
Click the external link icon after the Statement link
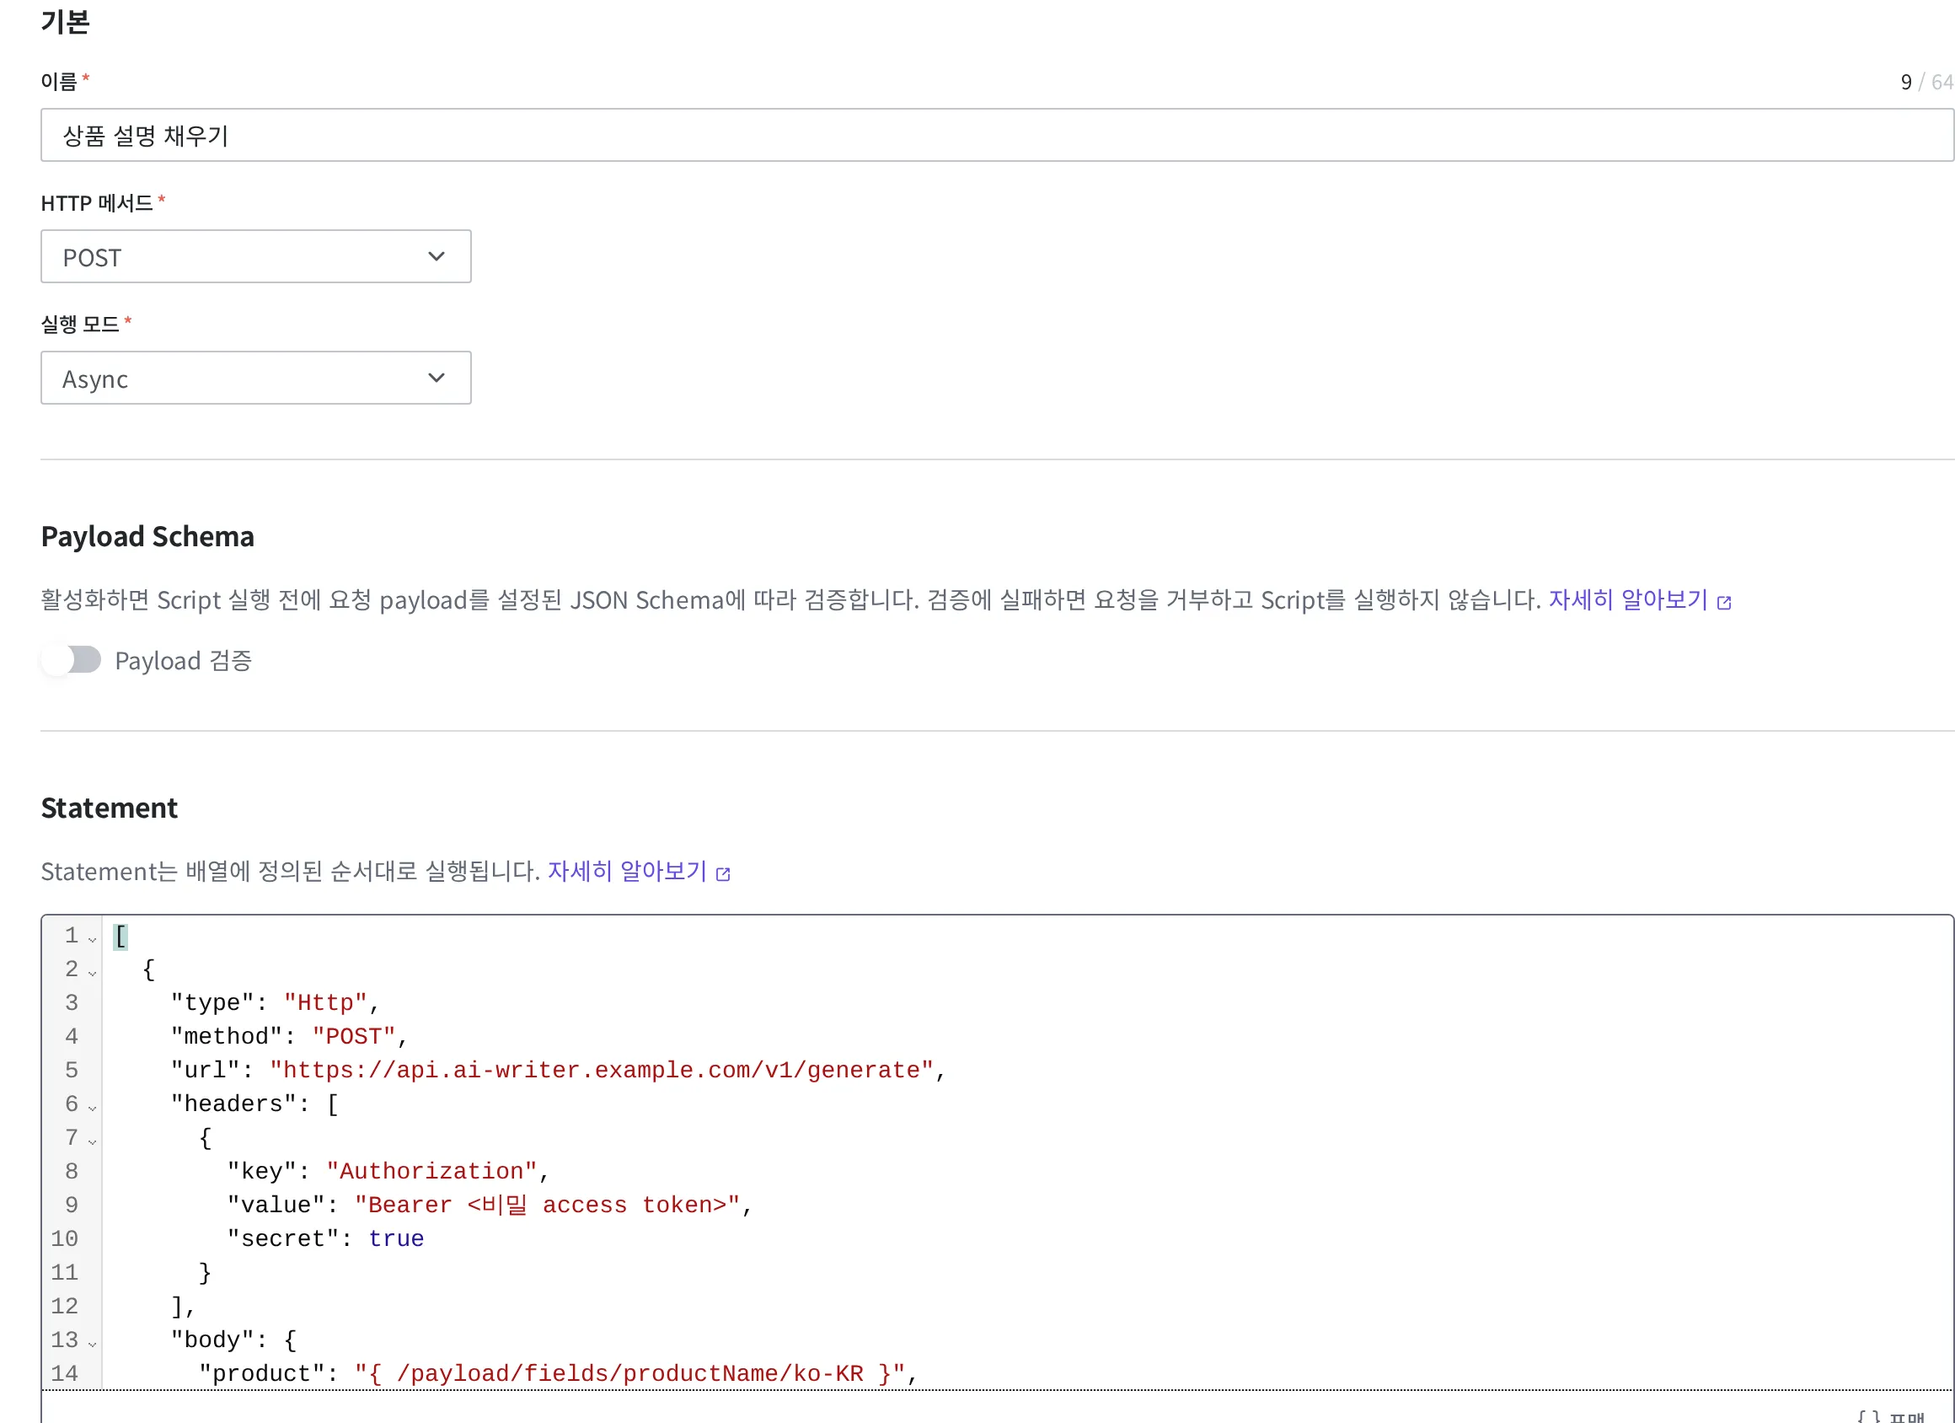(x=723, y=874)
